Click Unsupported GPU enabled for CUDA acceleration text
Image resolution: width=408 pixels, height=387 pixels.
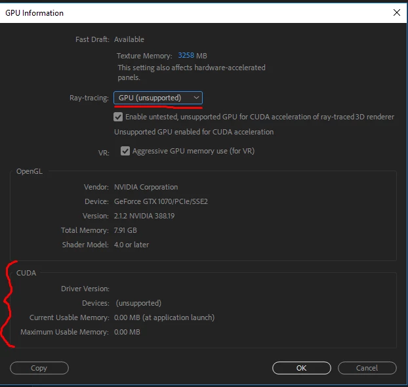[x=194, y=132]
